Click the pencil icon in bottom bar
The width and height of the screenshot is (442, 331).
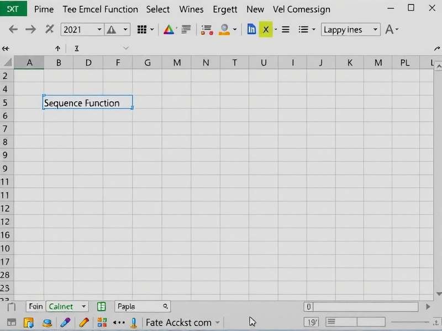tap(83, 322)
